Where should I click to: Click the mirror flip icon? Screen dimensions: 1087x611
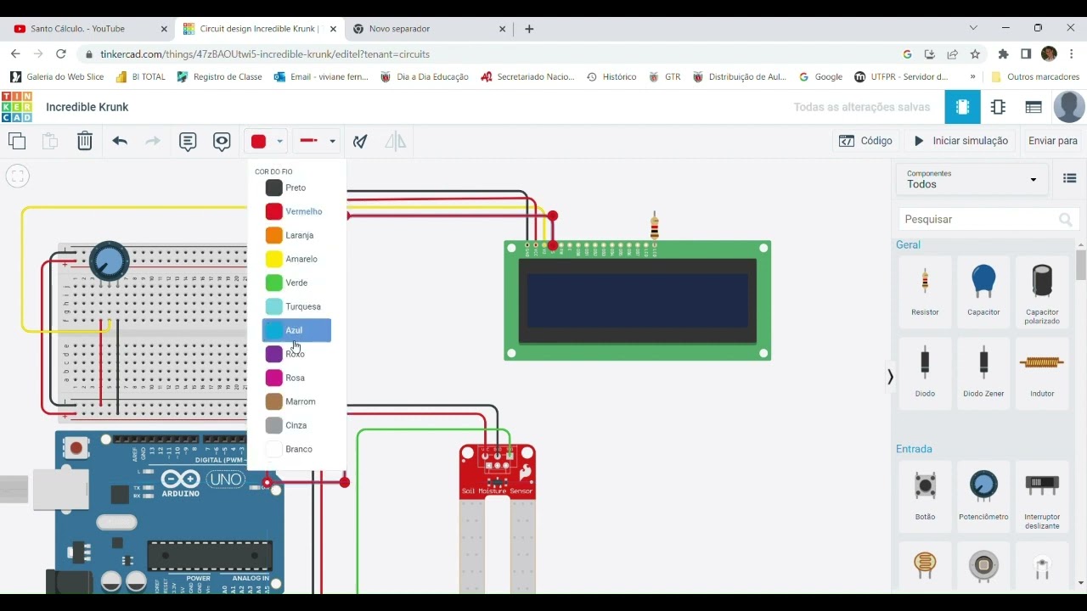pos(395,141)
